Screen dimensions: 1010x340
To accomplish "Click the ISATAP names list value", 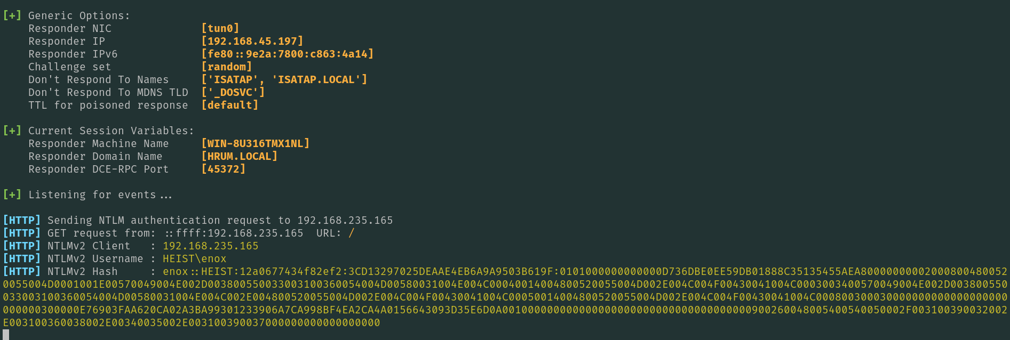I will (284, 79).
